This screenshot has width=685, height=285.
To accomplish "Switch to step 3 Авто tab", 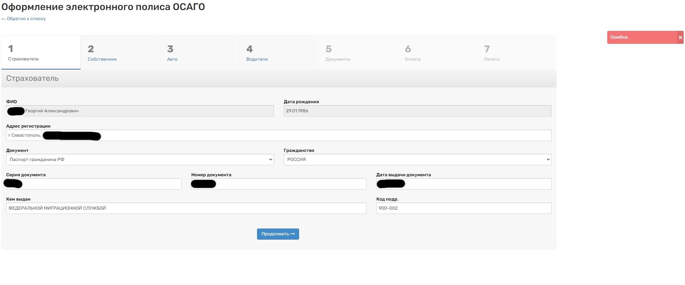I will pyautogui.click(x=199, y=53).
